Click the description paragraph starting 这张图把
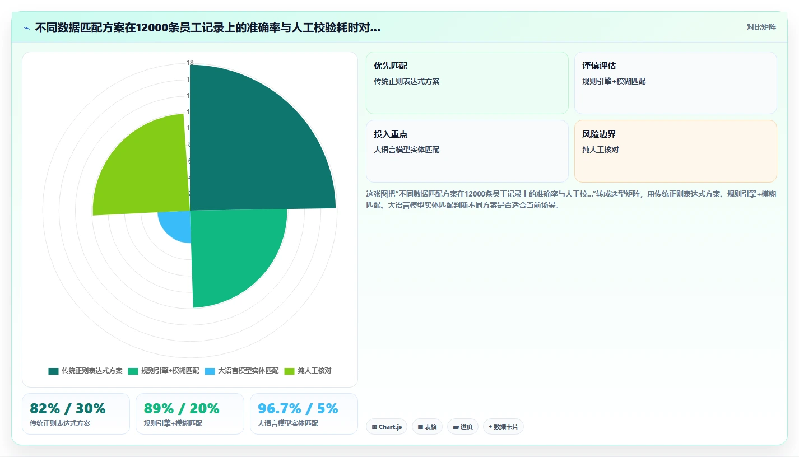This screenshot has width=799, height=457. point(571,199)
